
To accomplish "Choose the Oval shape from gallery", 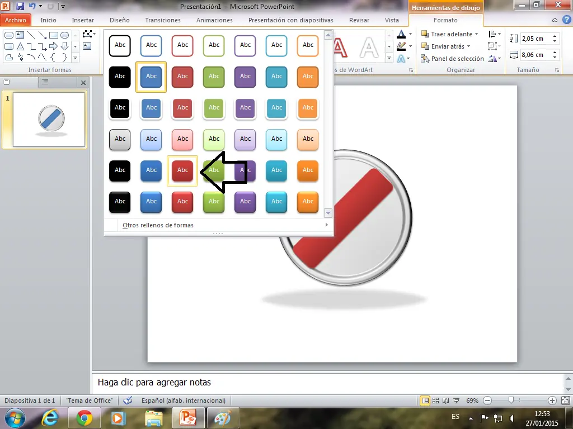I will click(65, 35).
